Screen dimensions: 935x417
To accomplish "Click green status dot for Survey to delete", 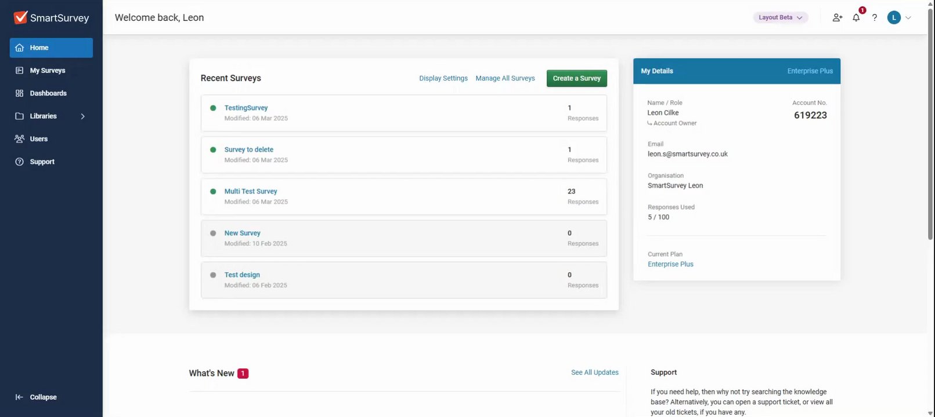I will 213,149.
